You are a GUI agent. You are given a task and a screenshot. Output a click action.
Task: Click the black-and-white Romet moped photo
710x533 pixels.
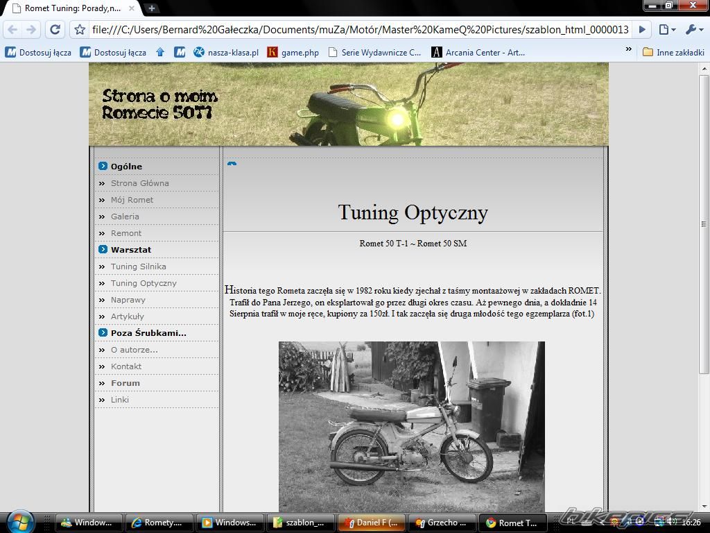click(x=411, y=425)
